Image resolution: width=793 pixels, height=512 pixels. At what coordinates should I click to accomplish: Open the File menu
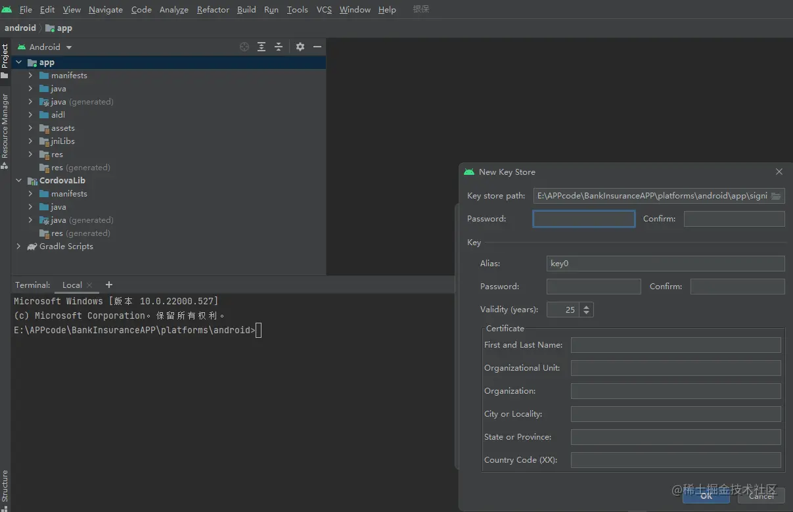tap(26, 10)
